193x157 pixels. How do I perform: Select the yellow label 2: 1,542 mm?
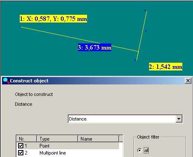(x=165, y=67)
